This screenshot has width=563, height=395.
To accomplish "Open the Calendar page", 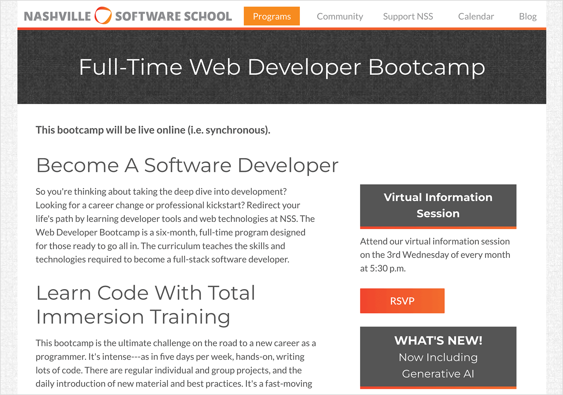I will pos(476,17).
